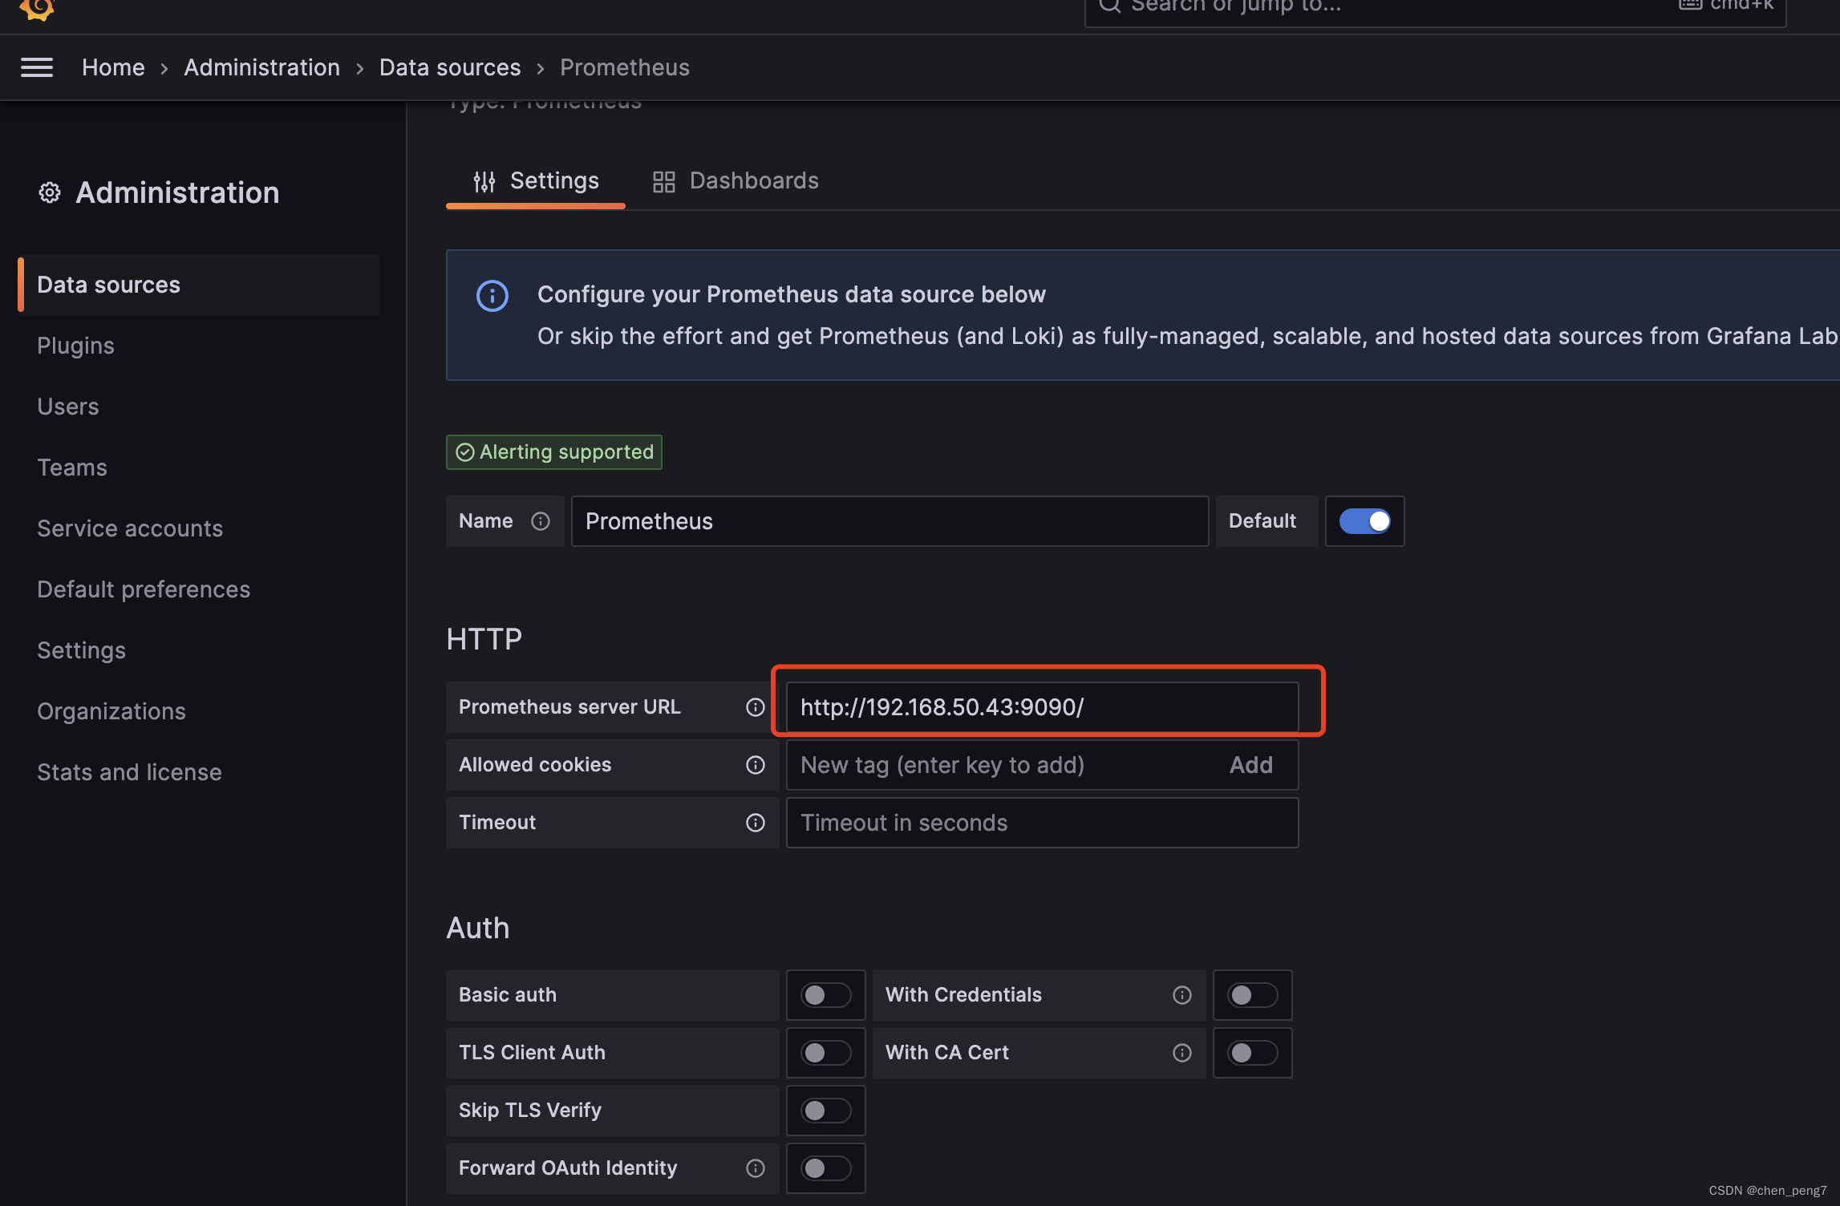Viewport: 1840px width, 1206px height.
Task: Click the Timeout in seconds field
Action: pyautogui.click(x=1042, y=823)
